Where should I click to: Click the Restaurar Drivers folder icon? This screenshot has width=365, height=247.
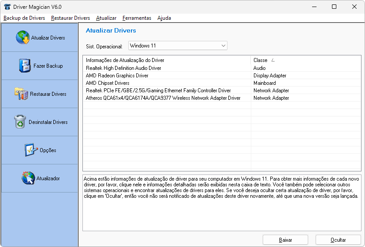pos(21,94)
